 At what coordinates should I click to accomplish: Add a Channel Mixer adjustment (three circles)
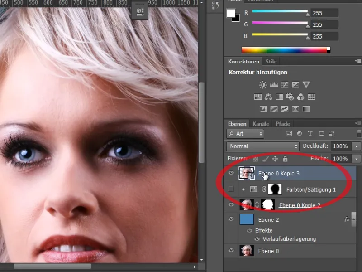300,97
